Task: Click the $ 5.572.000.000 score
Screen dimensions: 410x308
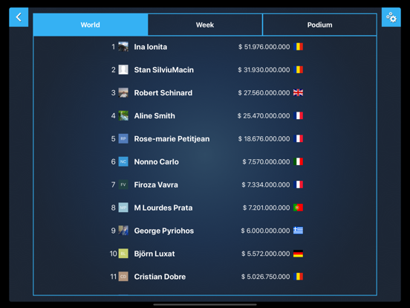Action: pyautogui.click(x=266, y=254)
